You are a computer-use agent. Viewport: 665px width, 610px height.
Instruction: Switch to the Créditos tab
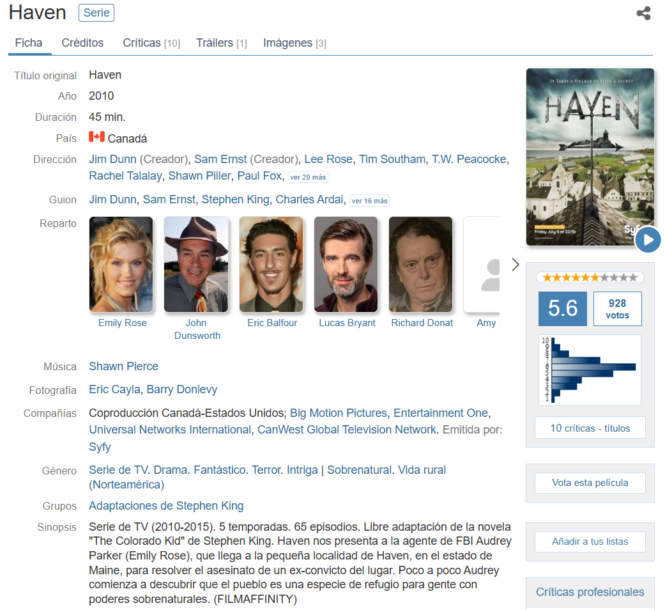[x=82, y=43]
